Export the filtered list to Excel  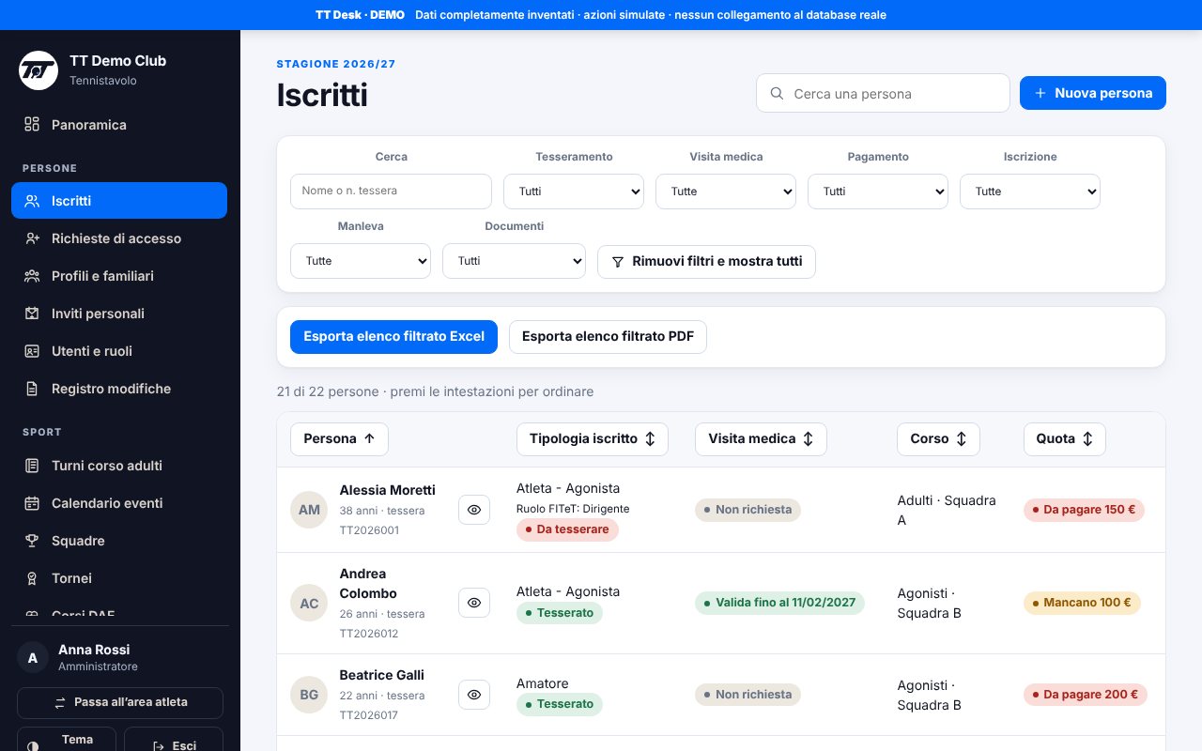(x=393, y=337)
